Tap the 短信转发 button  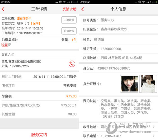pyautogui.click(x=69, y=31)
